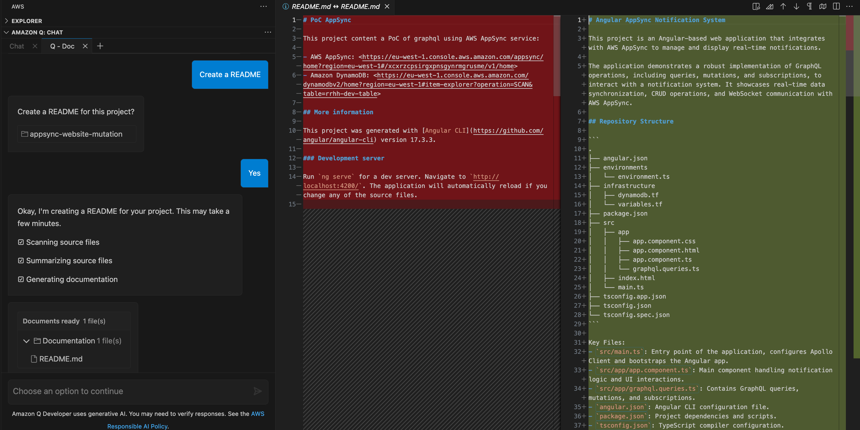The width and height of the screenshot is (860, 430).
Task: Go to next change arrow
Action: click(x=796, y=6)
